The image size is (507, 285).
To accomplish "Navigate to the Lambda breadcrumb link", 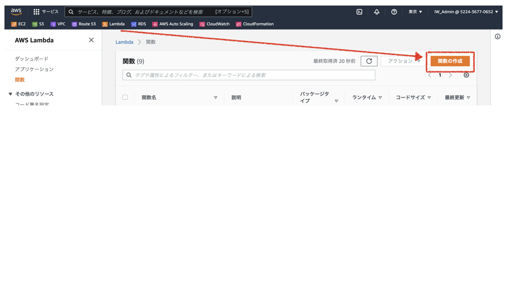I will coord(124,42).
